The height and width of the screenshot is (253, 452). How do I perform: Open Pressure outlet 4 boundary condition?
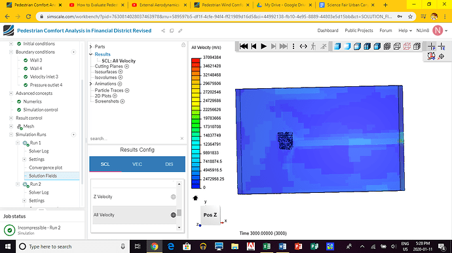(46, 85)
